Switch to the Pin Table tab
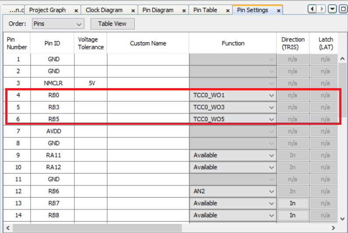This screenshot has width=348, height=233. pyautogui.click(x=205, y=10)
